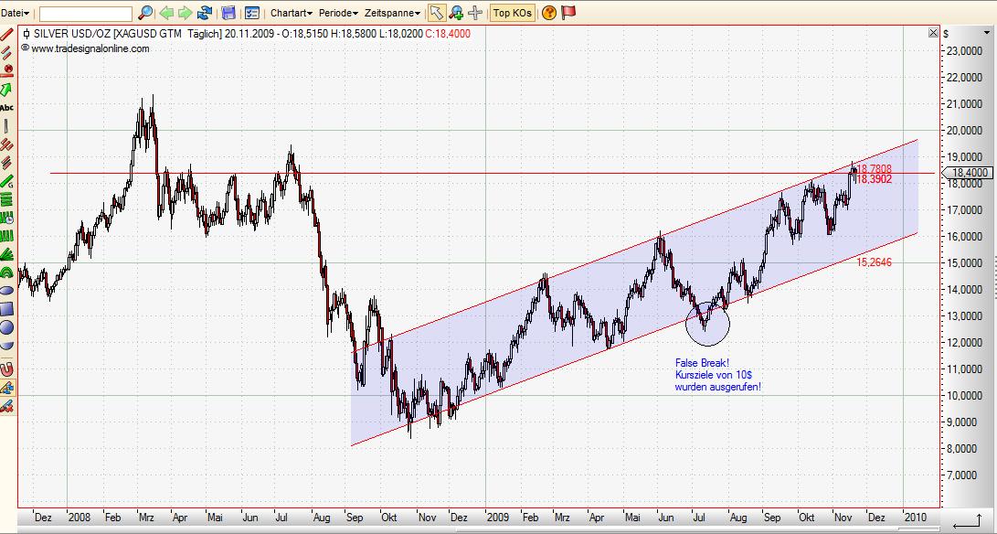Pick the green arrow drawing tool
The width and height of the screenshot is (997, 534).
tap(7, 89)
